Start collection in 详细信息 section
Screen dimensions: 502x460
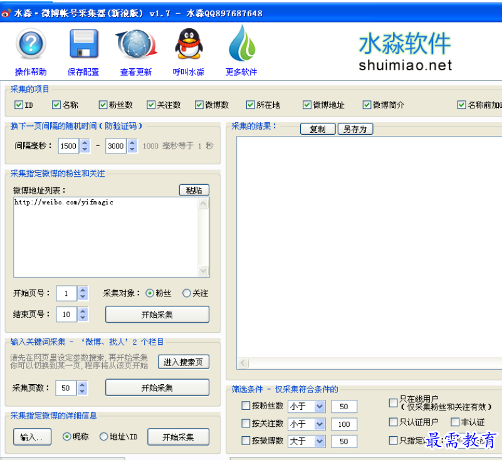[x=179, y=437]
